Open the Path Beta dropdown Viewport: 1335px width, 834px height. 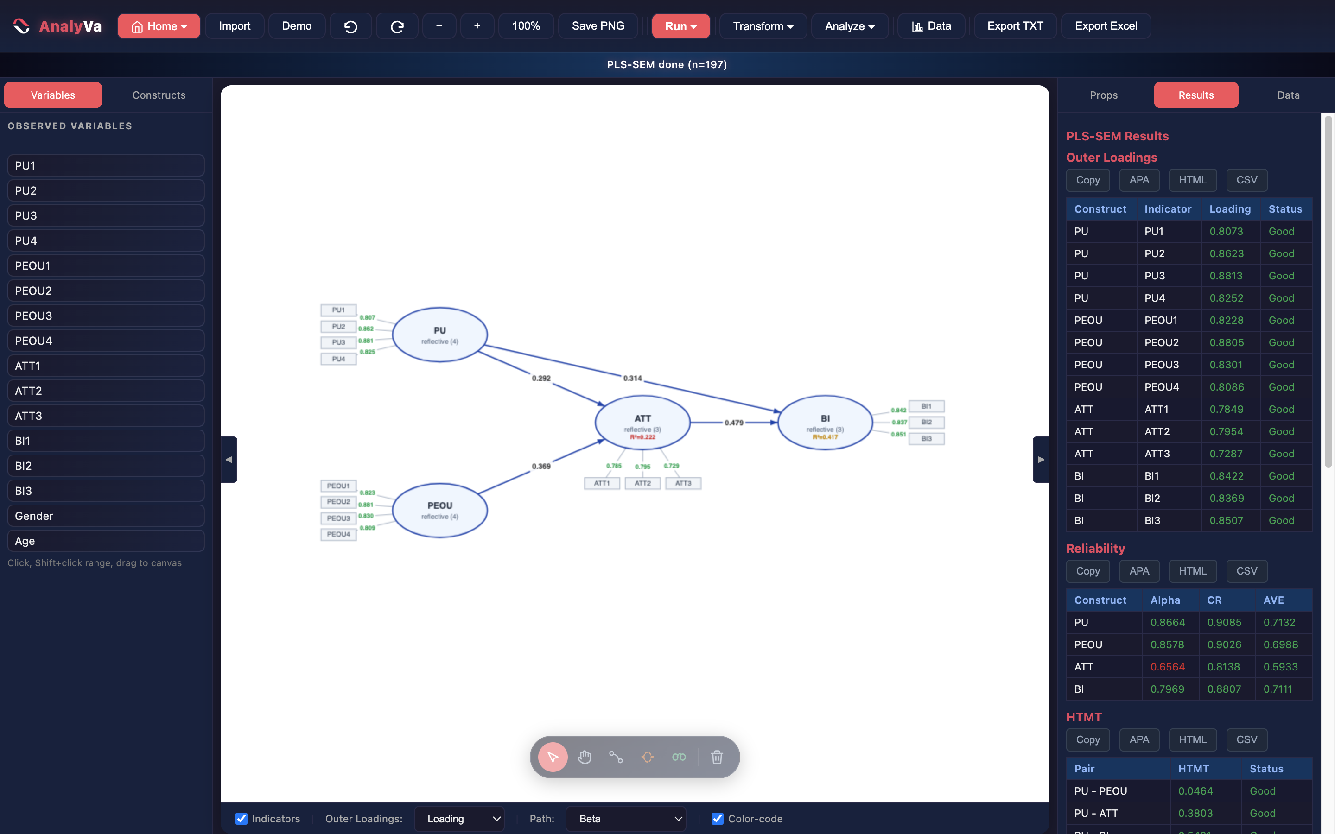(x=626, y=819)
